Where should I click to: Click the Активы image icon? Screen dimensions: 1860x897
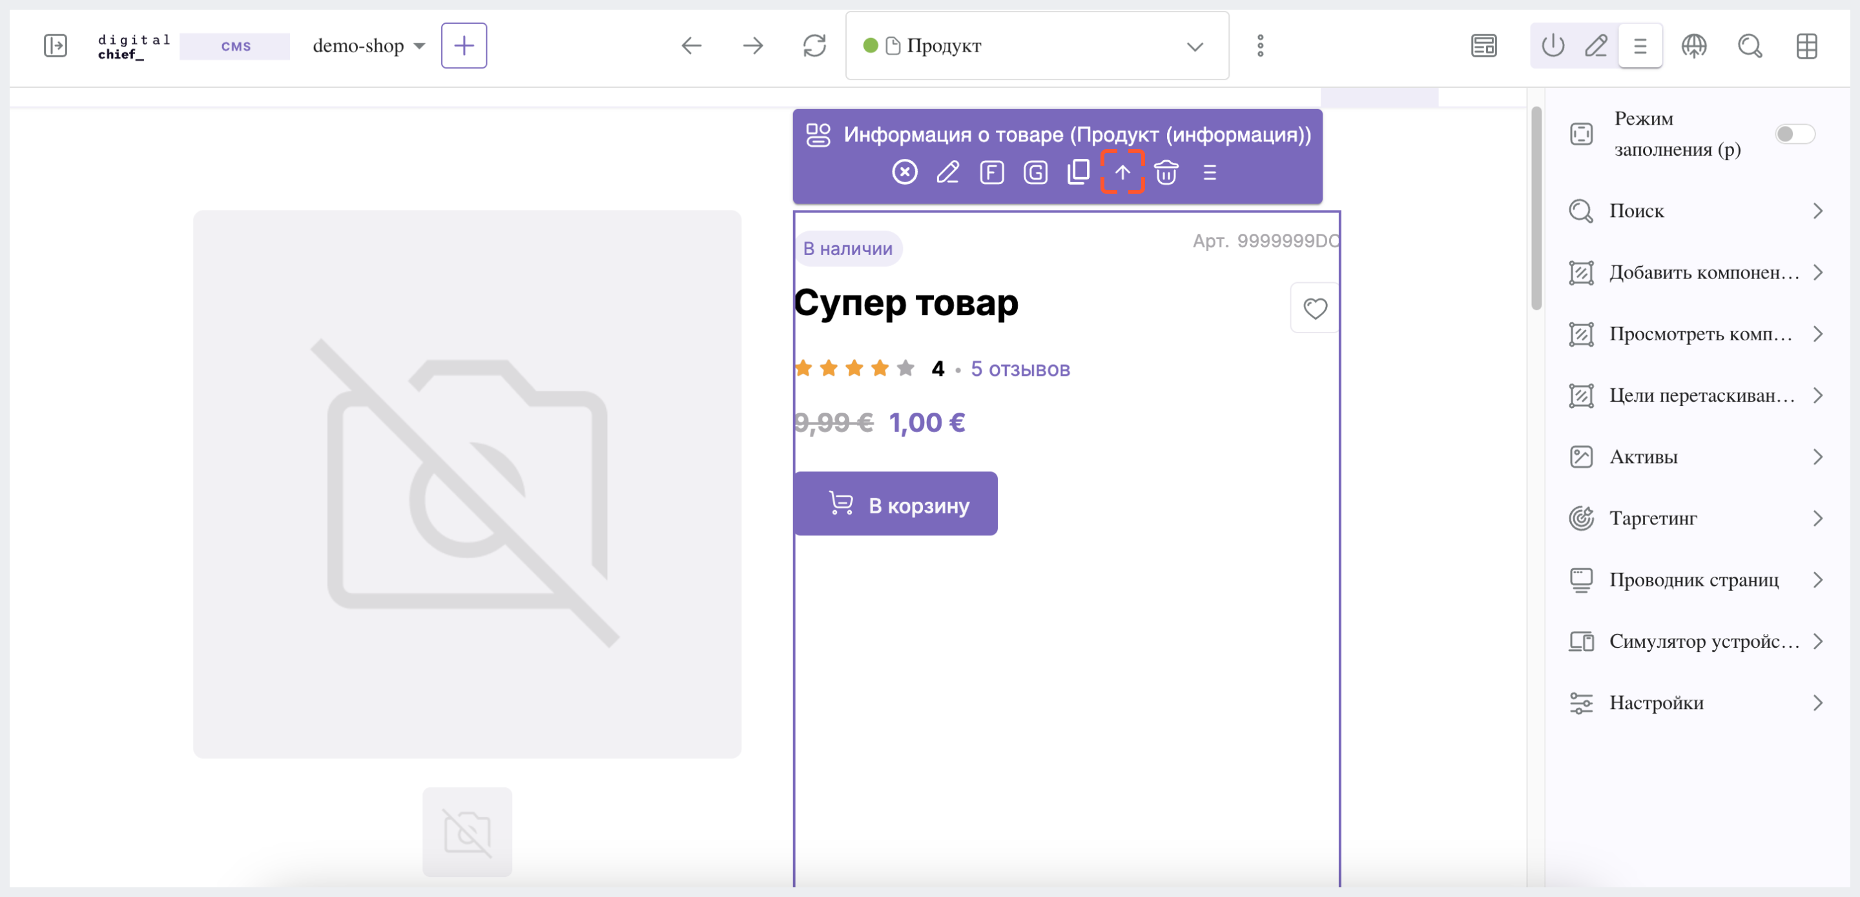pyautogui.click(x=1580, y=457)
